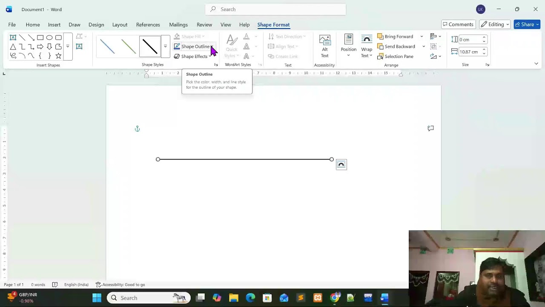Apply the black line shape style

[x=150, y=46]
